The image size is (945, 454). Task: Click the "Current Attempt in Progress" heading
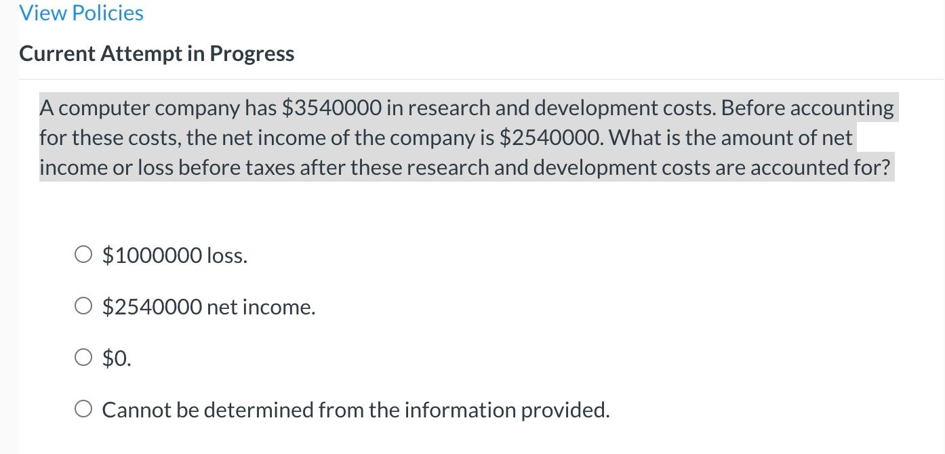click(x=157, y=53)
